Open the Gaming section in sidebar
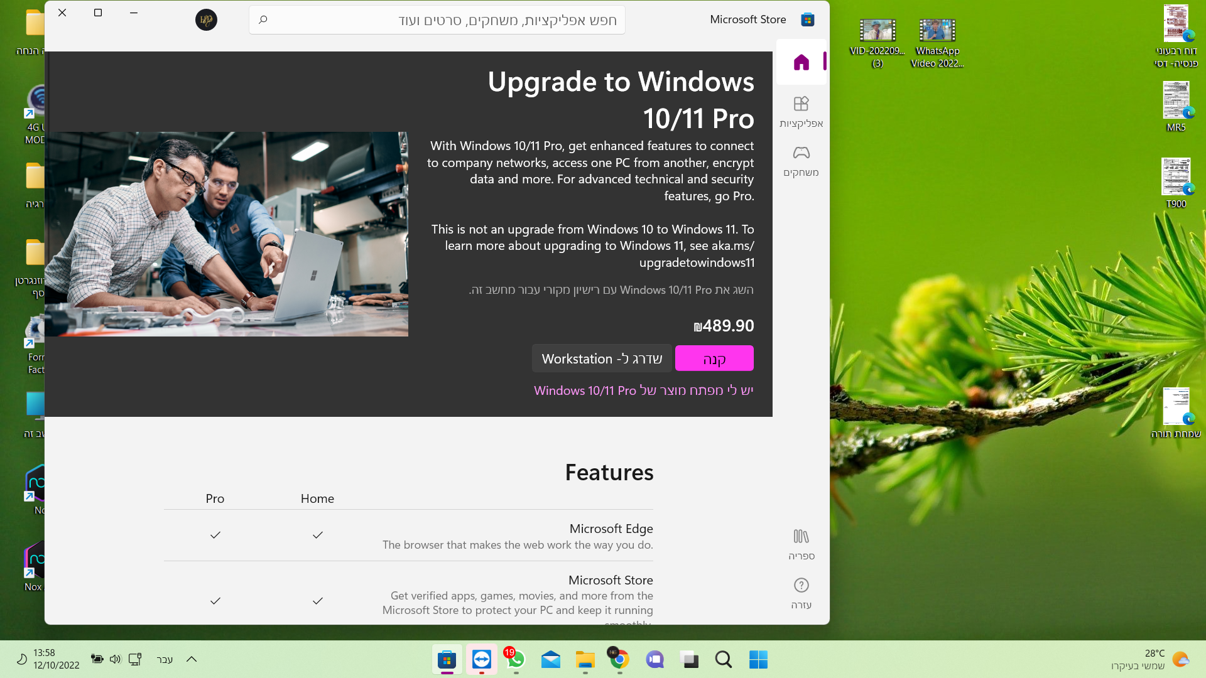 tap(801, 161)
